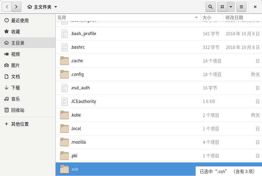
Task: Click the 141 字节 size value
Action: click(x=211, y=34)
